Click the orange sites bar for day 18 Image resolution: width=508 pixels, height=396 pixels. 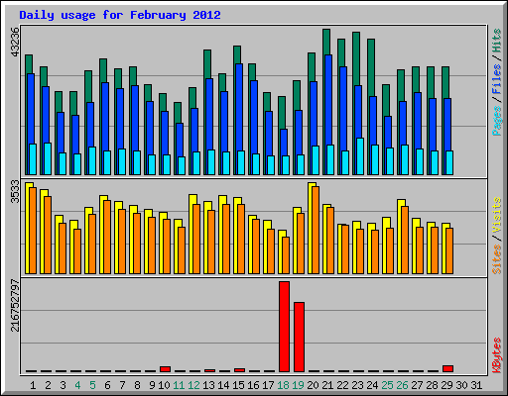click(x=286, y=255)
